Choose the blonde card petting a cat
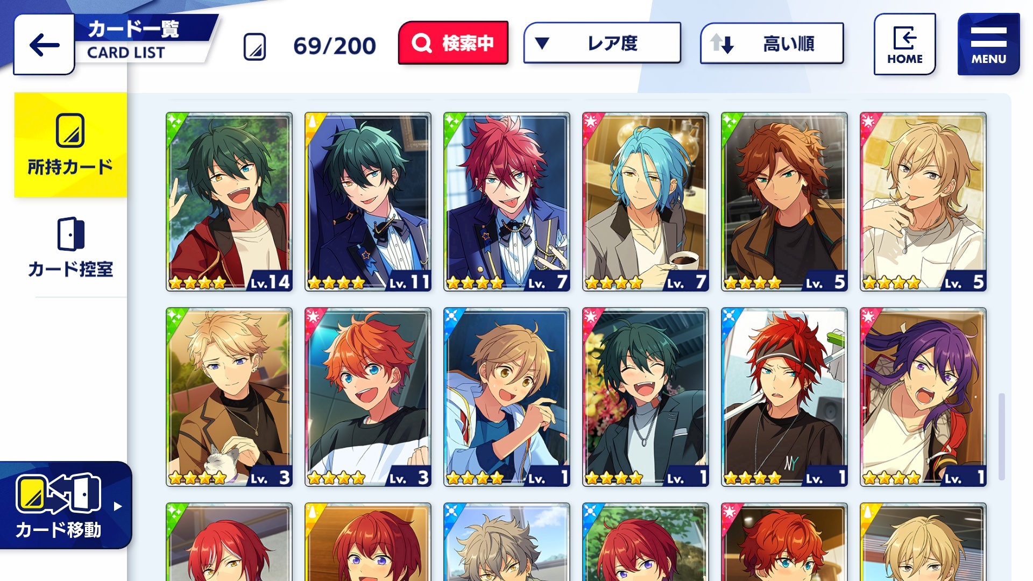Screen dimensions: 1033x581 pos(229,397)
